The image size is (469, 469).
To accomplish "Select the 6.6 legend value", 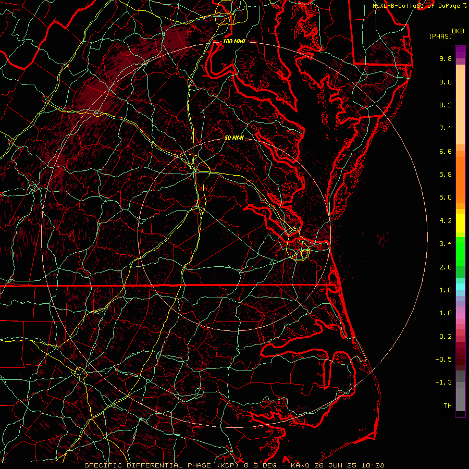I will [x=446, y=151].
